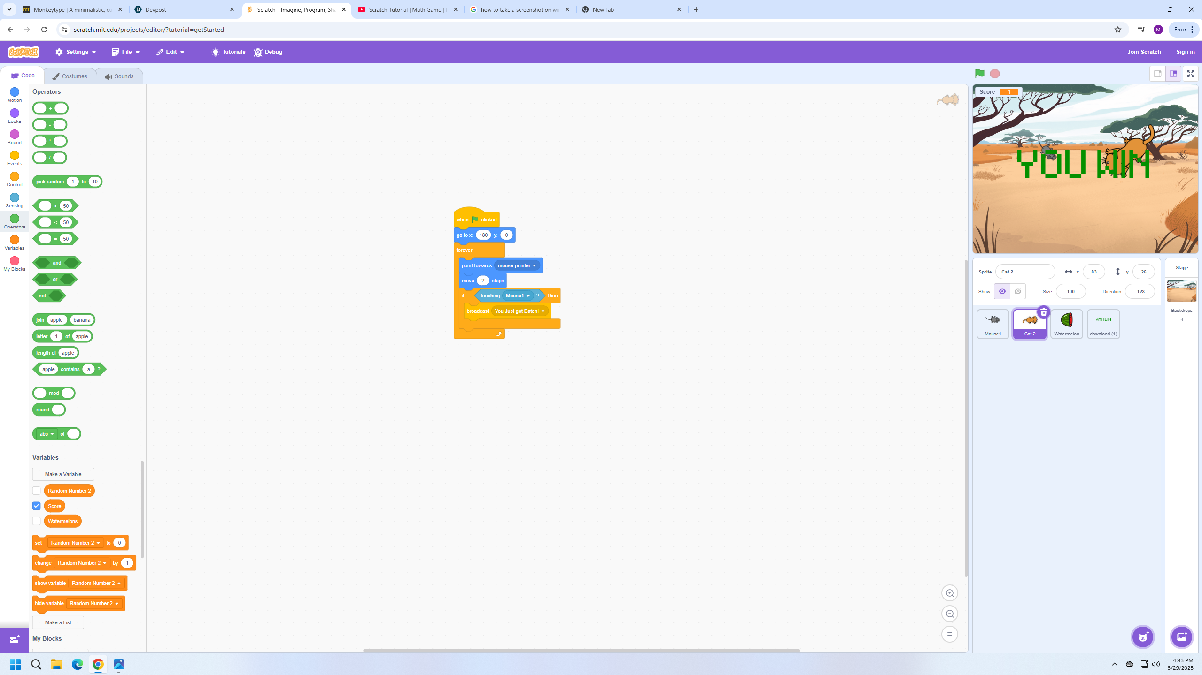Open the Add Extension button

pyautogui.click(x=15, y=639)
